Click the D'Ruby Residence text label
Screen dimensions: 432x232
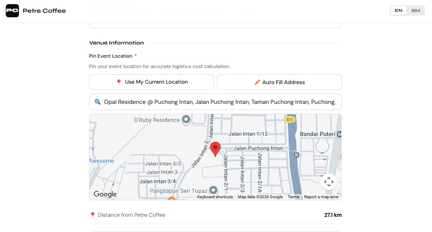tap(157, 120)
